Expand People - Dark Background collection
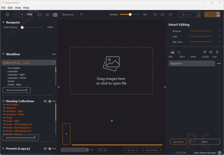The width and height of the screenshot is (224, 155). tap(4, 128)
